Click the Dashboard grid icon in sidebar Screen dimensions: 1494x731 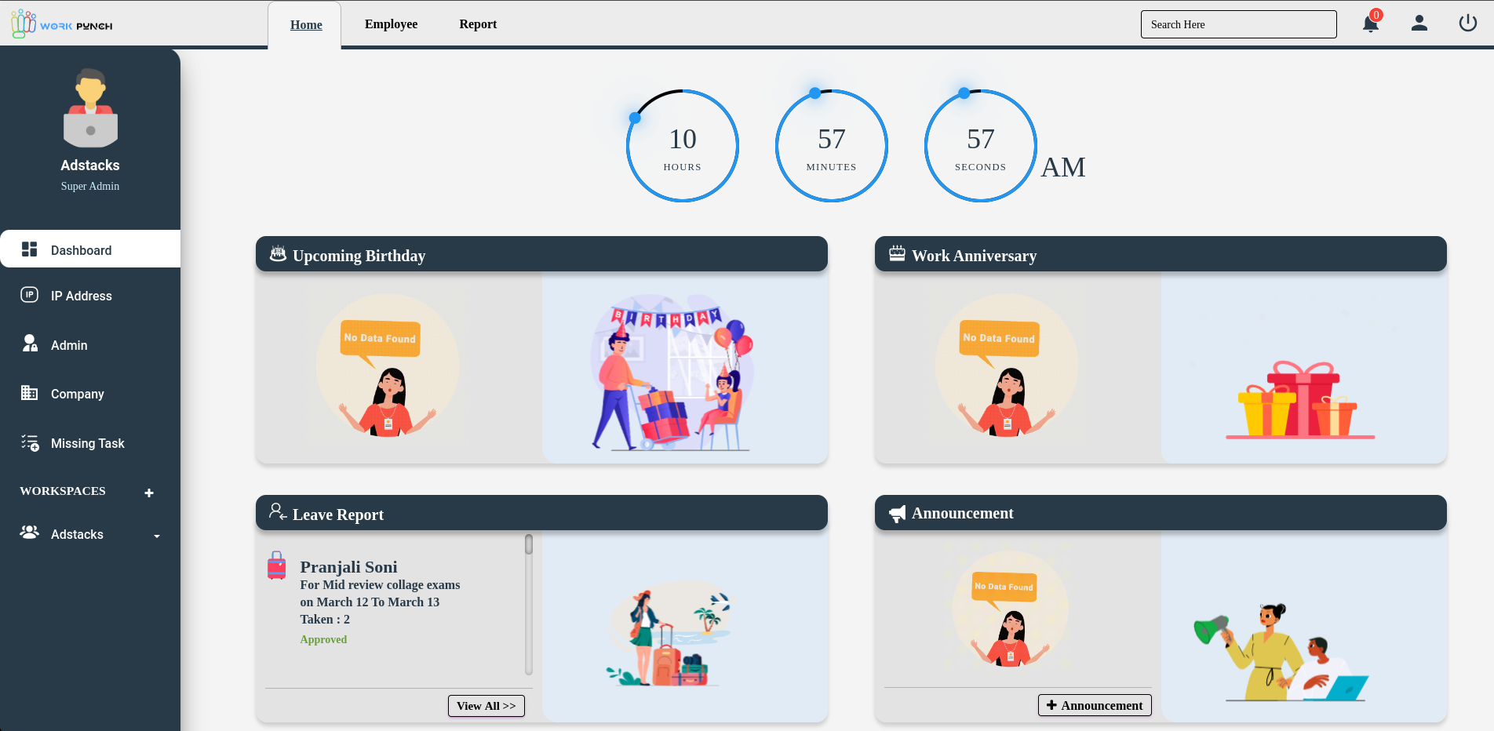(x=30, y=249)
